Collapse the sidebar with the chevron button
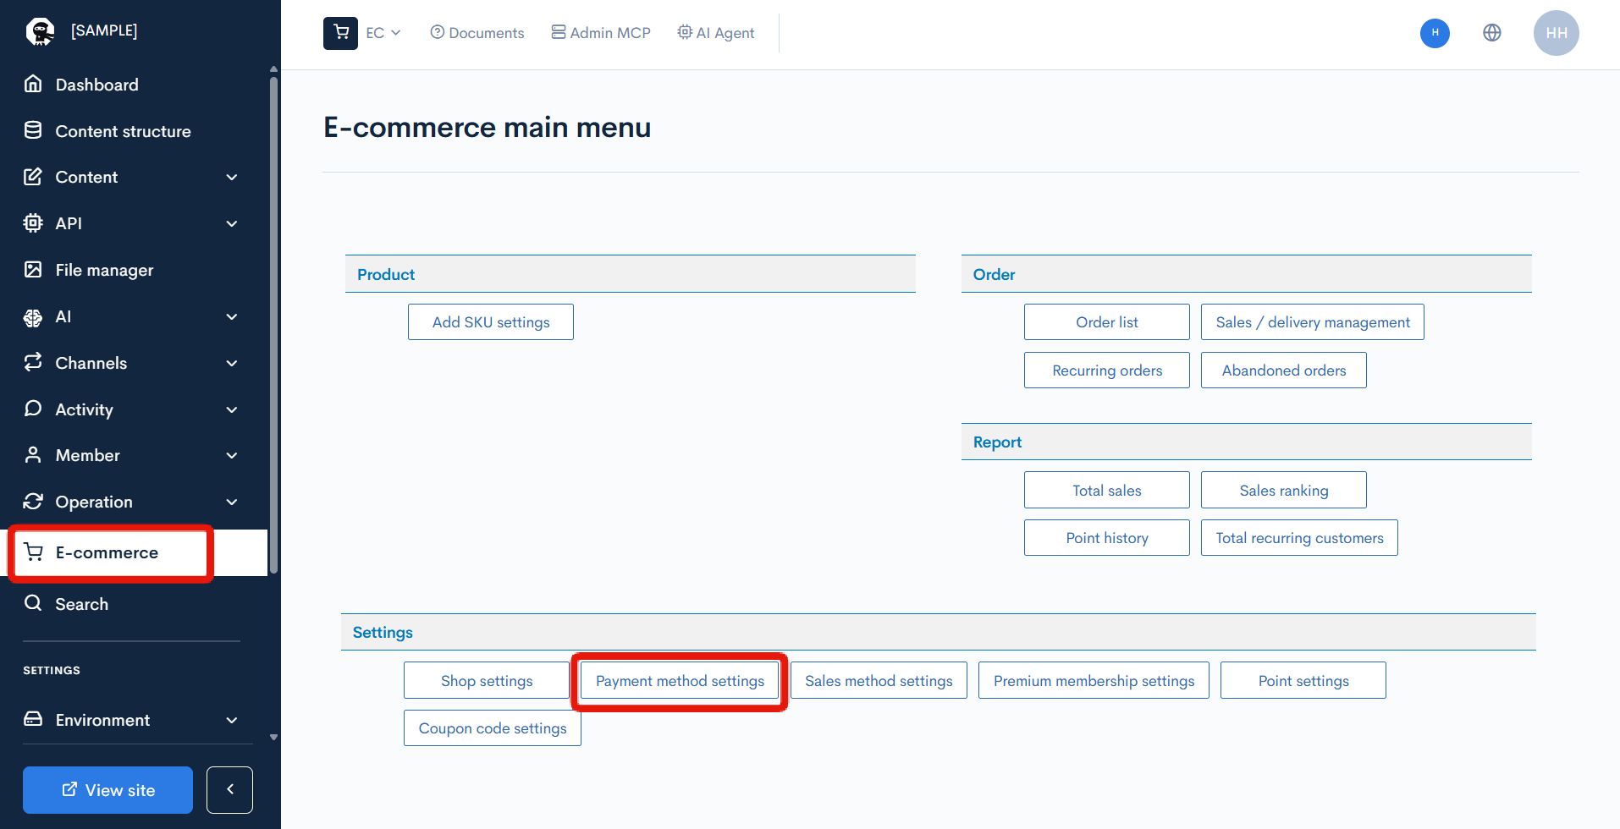 (229, 789)
